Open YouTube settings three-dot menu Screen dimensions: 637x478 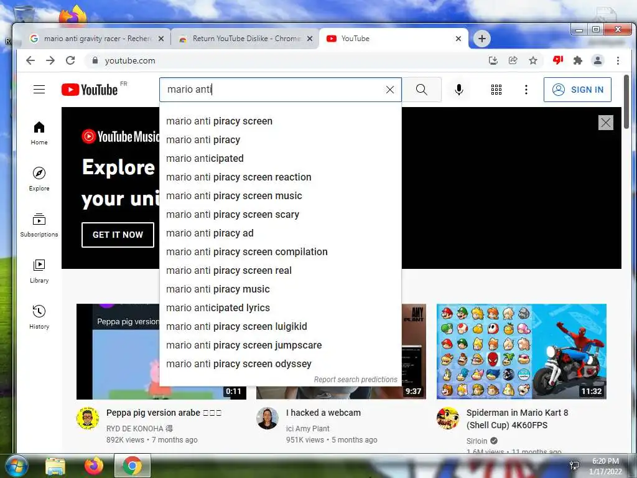526,90
